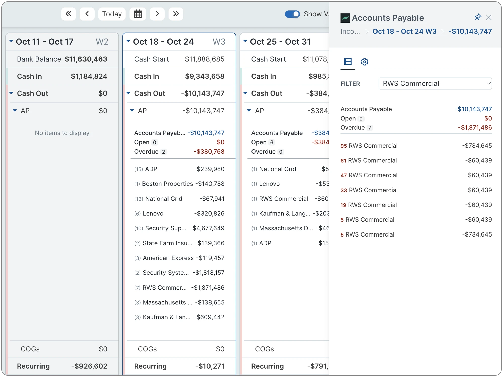
Task: Select the American Express -$119,457 row
Action: [x=179, y=258]
